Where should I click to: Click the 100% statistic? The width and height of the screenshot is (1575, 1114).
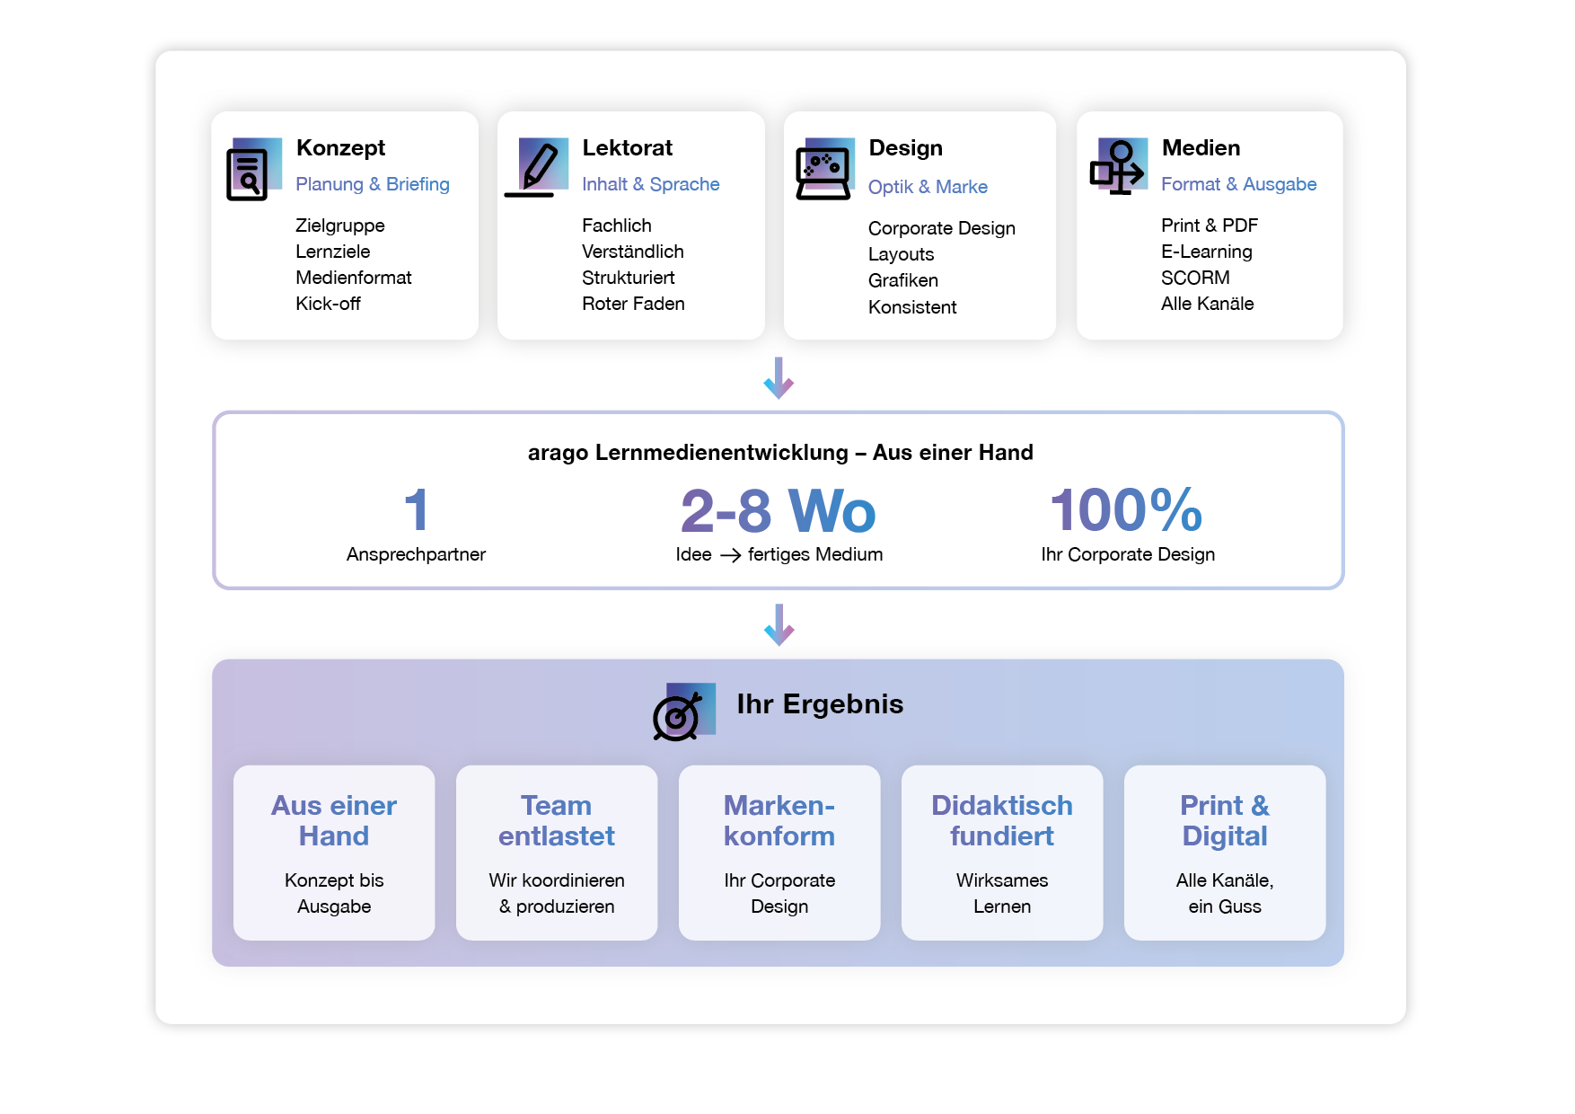(x=1127, y=510)
